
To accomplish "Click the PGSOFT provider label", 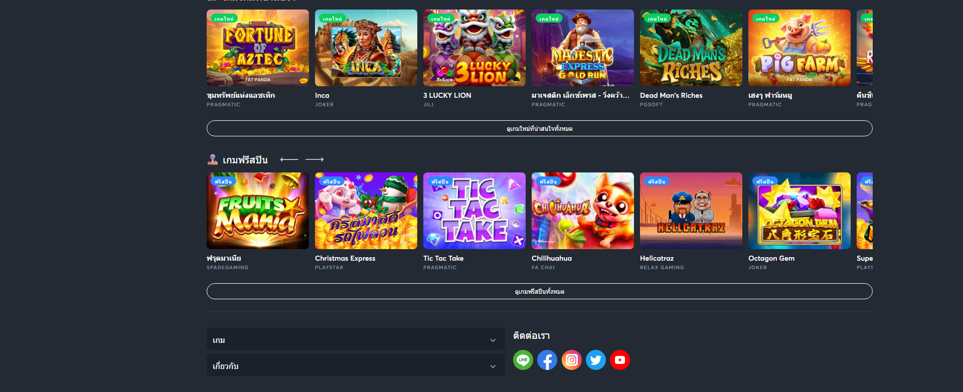I will 652,105.
